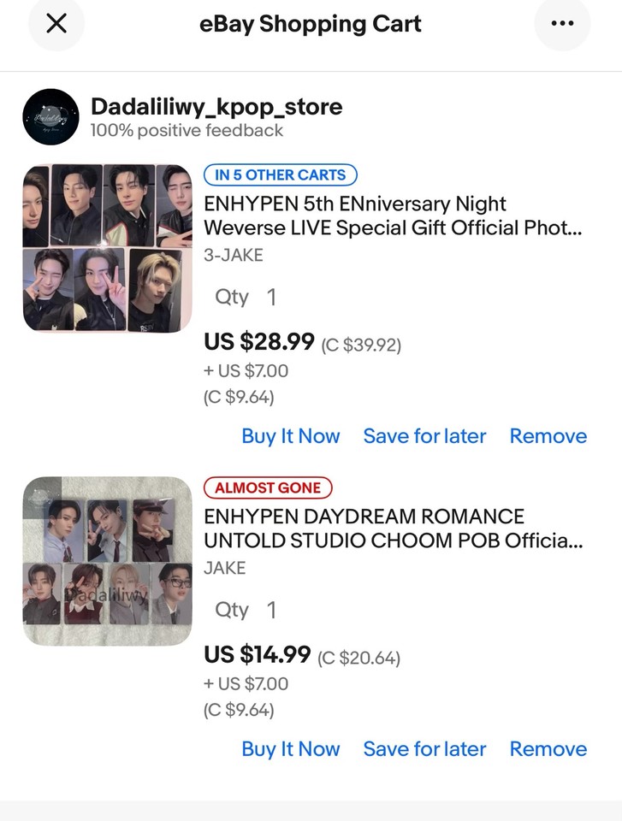Open ENHYPEN 5th ENniversary Night listing title
The width and height of the screenshot is (622, 821).
coord(393,216)
